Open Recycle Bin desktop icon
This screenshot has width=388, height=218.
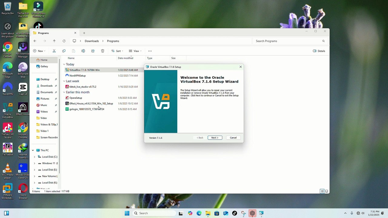tap(8, 8)
